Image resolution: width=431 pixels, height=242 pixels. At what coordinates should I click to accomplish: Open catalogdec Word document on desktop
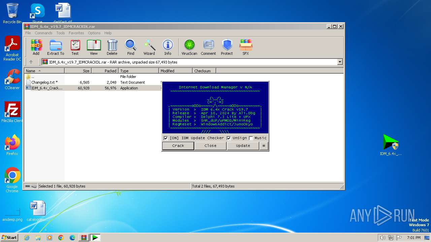point(37,211)
